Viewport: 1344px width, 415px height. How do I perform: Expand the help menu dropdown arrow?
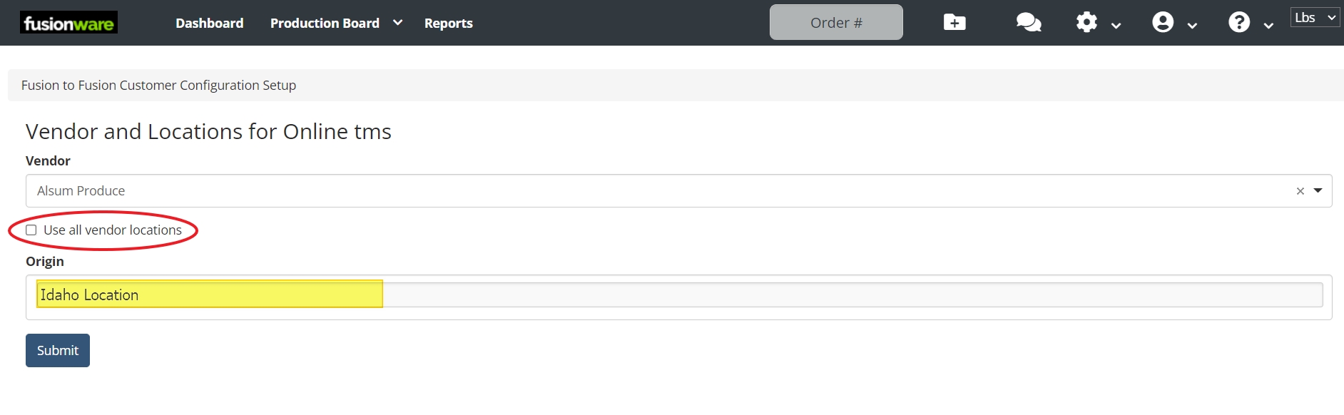pyautogui.click(x=1268, y=26)
